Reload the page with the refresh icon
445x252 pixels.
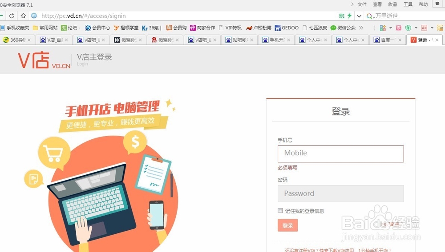pyautogui.click(x=12, y=16)
